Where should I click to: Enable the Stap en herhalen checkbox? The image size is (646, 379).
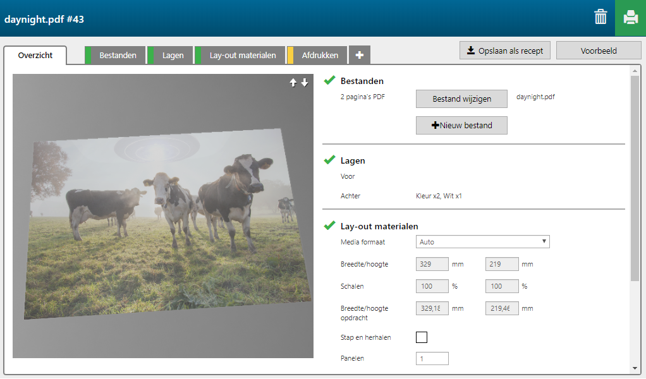[422, 337]
